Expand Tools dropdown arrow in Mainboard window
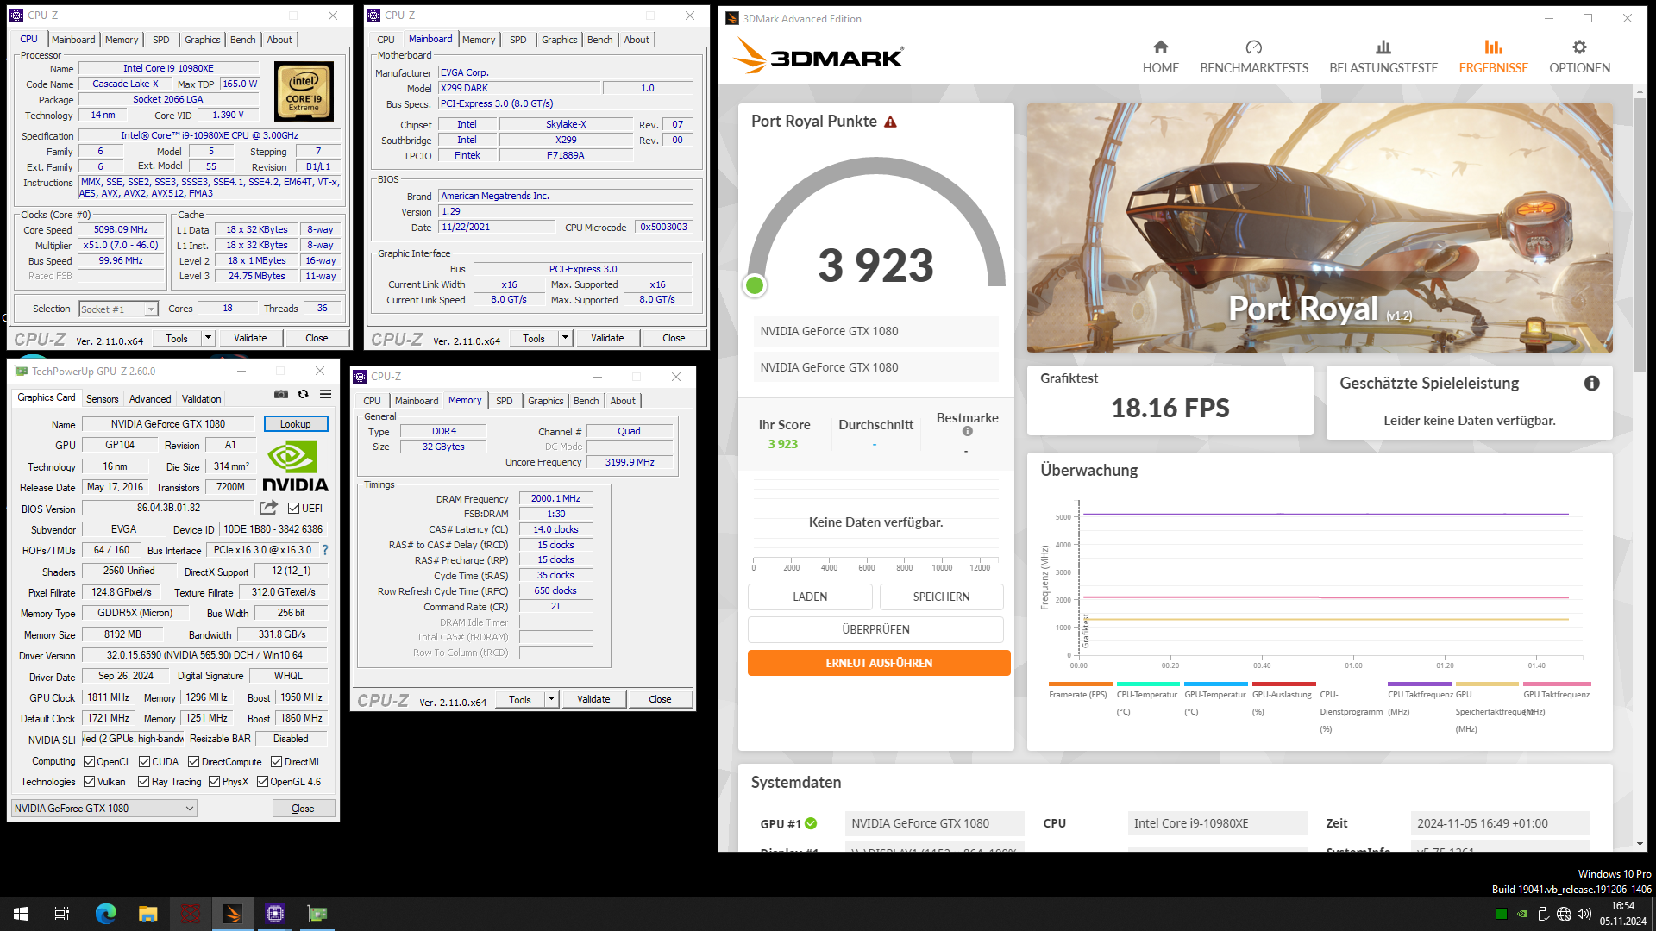 (565, 338)
